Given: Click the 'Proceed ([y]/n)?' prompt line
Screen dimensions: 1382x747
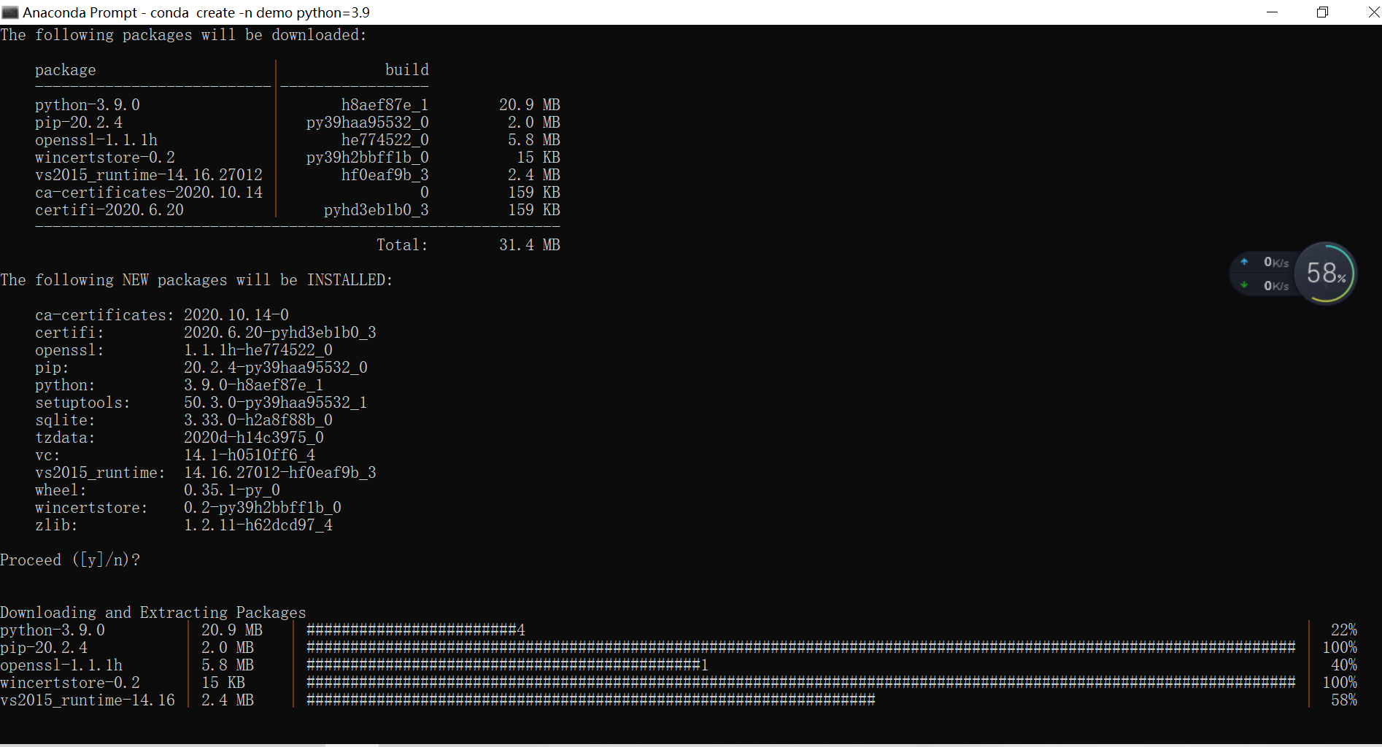Looking at the screenshot, I should [70, 560].
